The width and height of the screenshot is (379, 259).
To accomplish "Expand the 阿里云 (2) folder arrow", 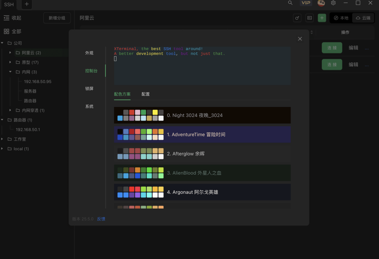I will (x=10, y=52).
